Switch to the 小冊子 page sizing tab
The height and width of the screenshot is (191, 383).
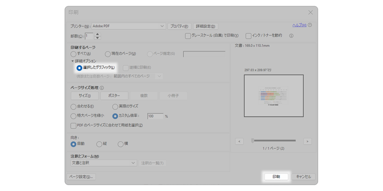(173, 96)
